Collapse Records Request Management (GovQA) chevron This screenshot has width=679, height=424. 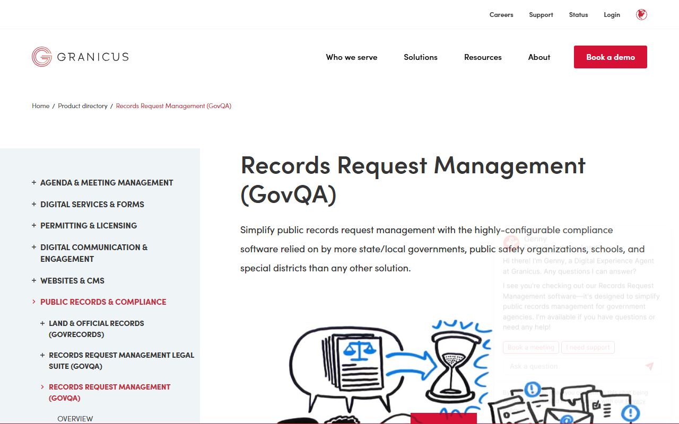click(x=42, y=387)
